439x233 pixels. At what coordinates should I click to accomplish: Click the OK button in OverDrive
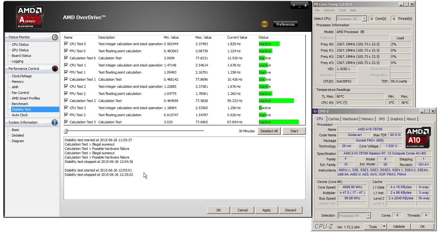tap(218, 210)
